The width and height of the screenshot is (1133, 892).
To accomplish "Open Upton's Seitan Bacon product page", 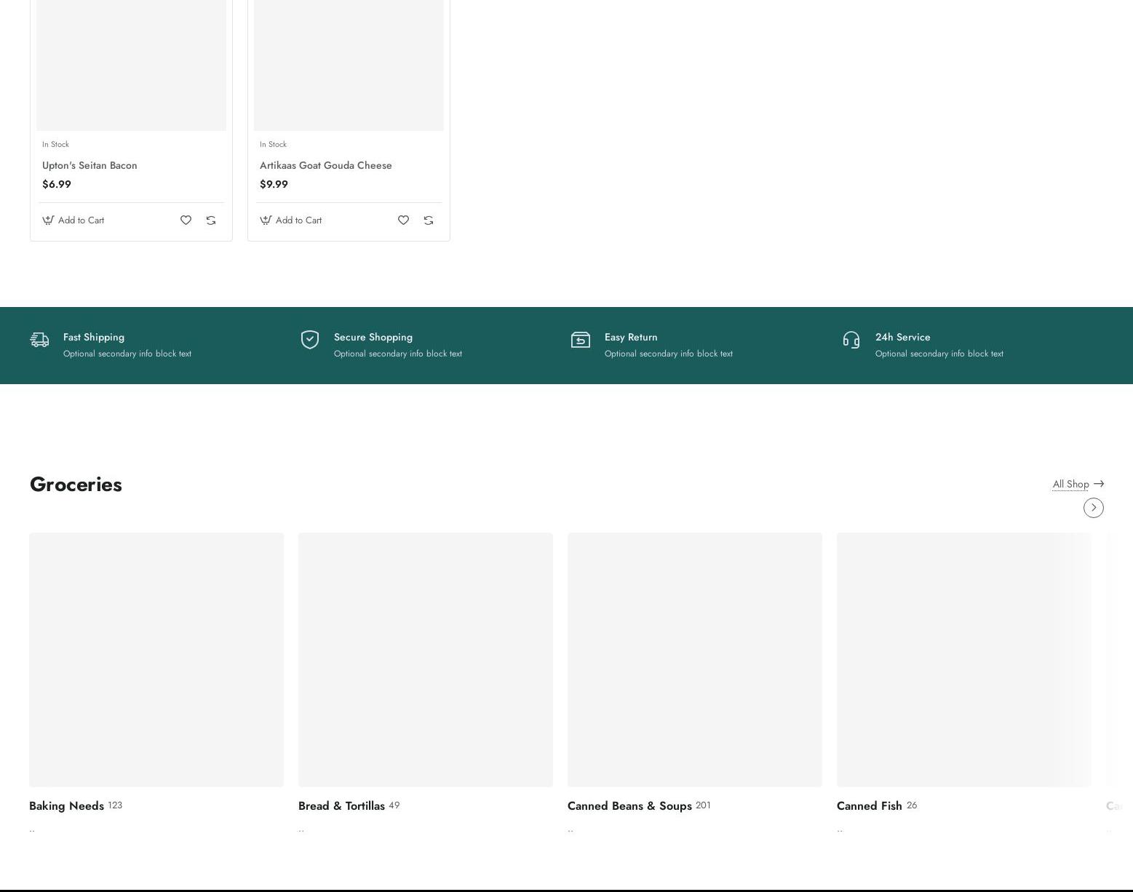I will 90,165.
